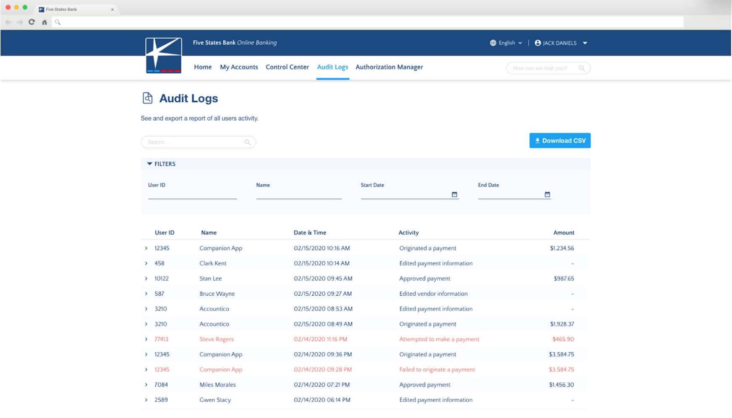Click the $1,234.56 amount

tap(562, 248)
